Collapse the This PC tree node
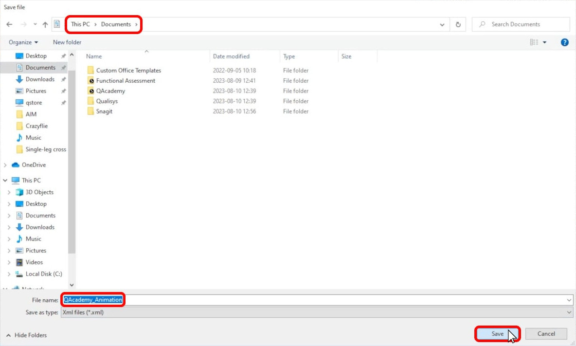The image size is (576, 346). 6,181
